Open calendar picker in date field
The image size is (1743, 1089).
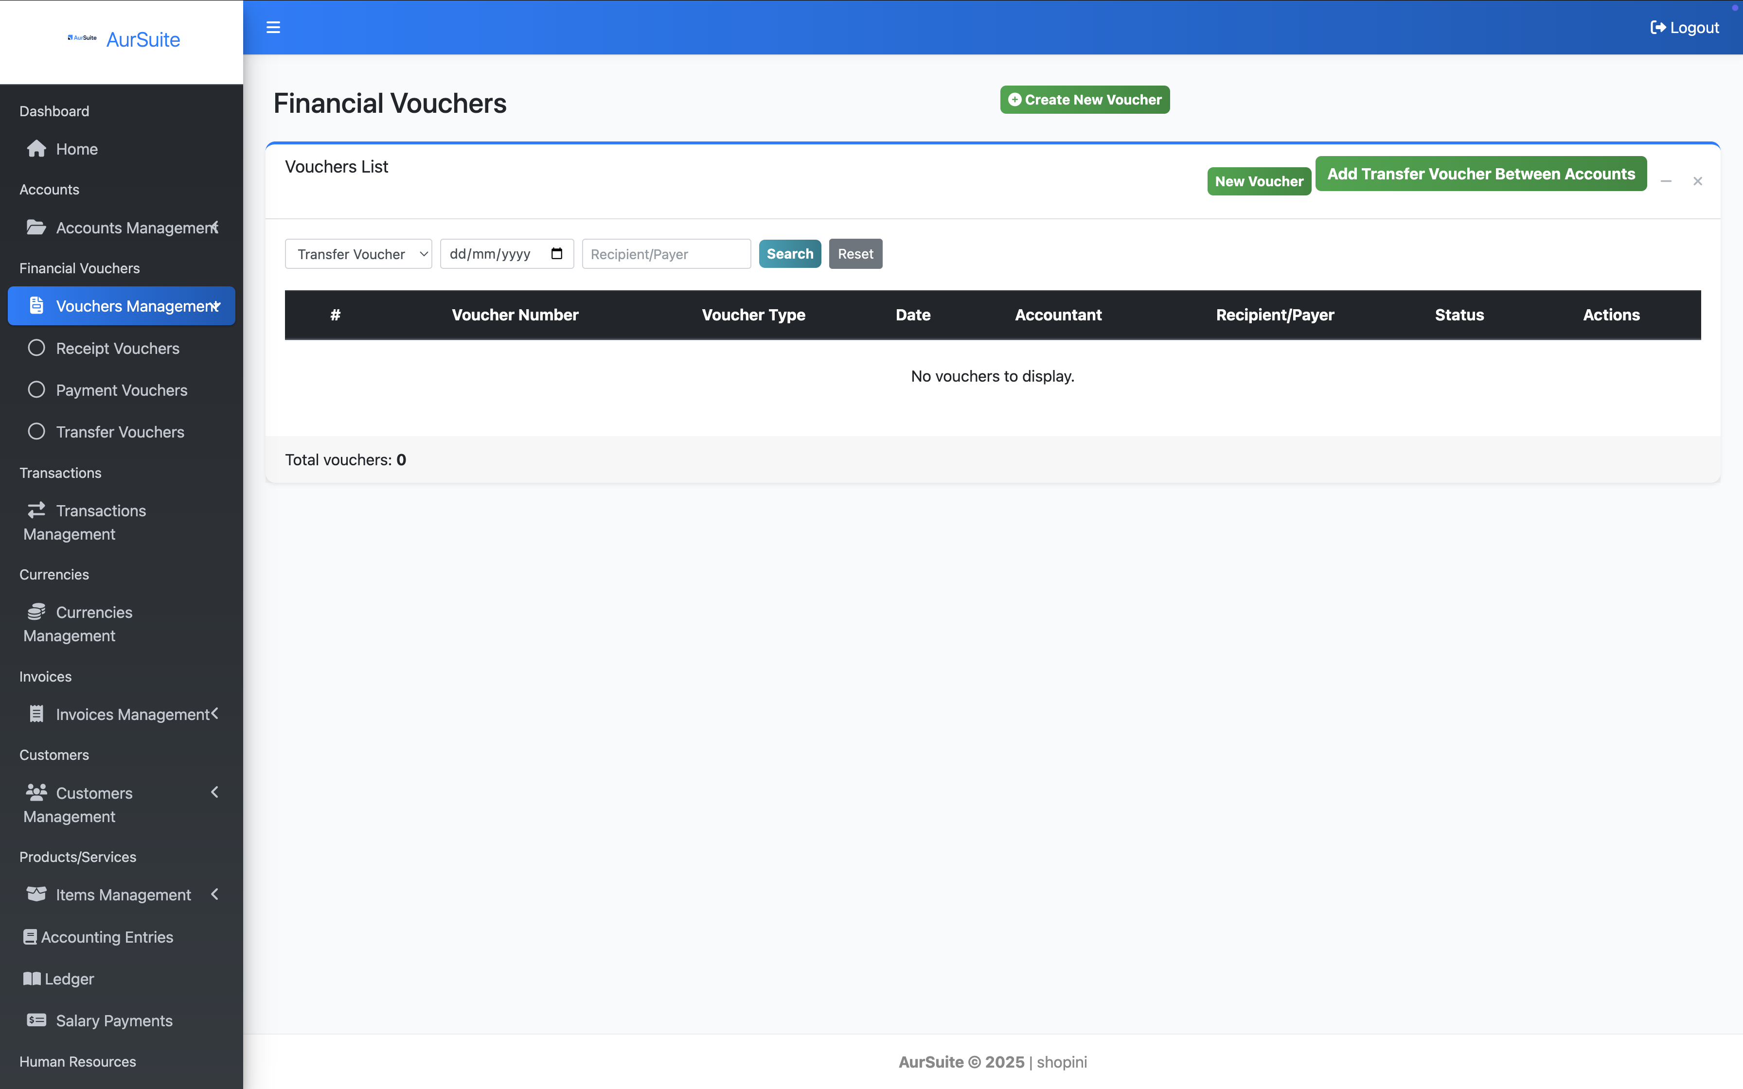(x=556, y=253)
